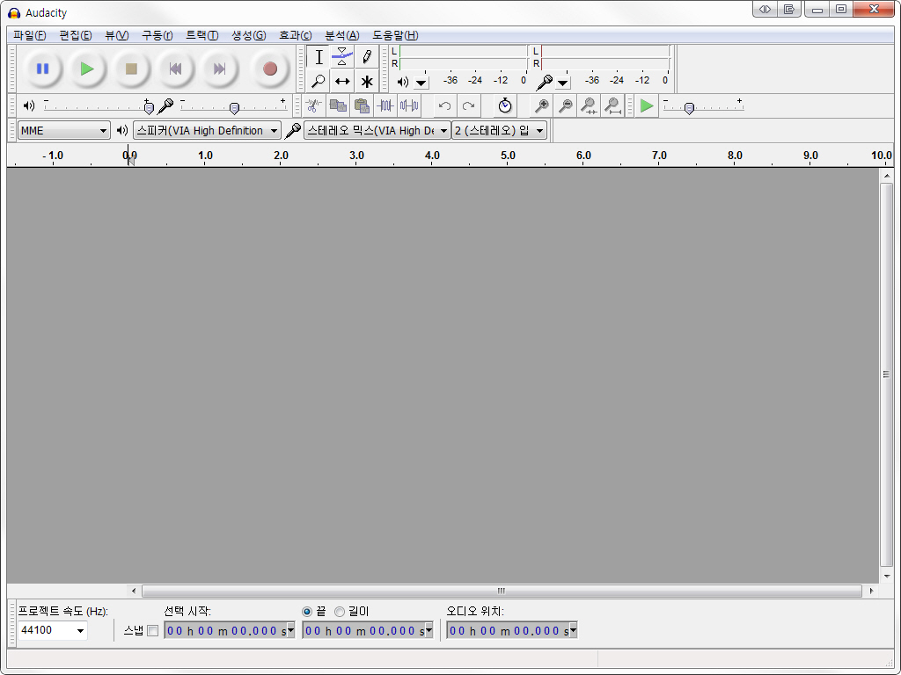Click the output meter speaker icon

pos(403,82)
